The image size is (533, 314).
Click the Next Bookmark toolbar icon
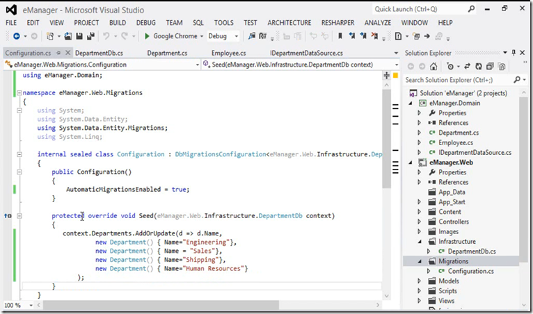point(363,36)
